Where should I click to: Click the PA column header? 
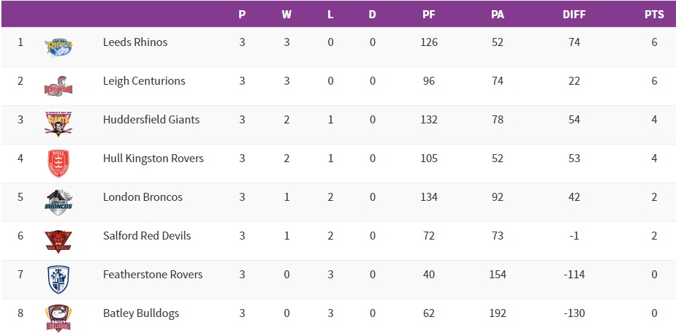pyautogui.click(x=498, y=15)
